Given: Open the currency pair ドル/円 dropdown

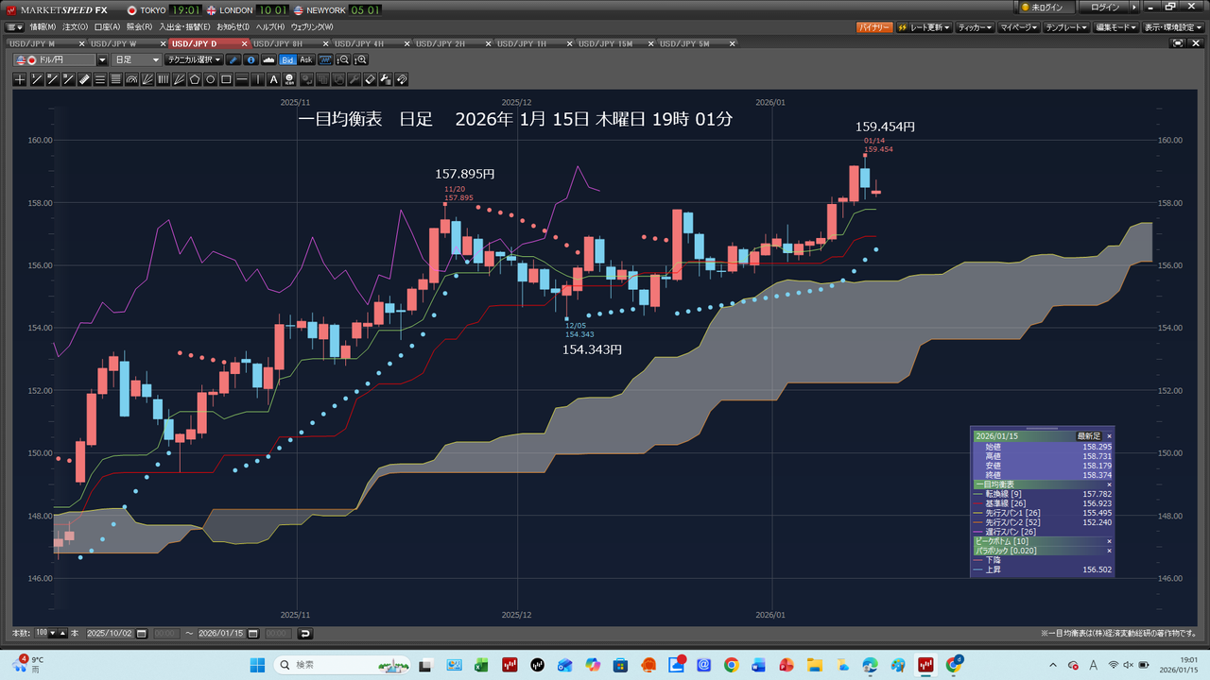Looking at the screenshot, I should pos(102,59).
